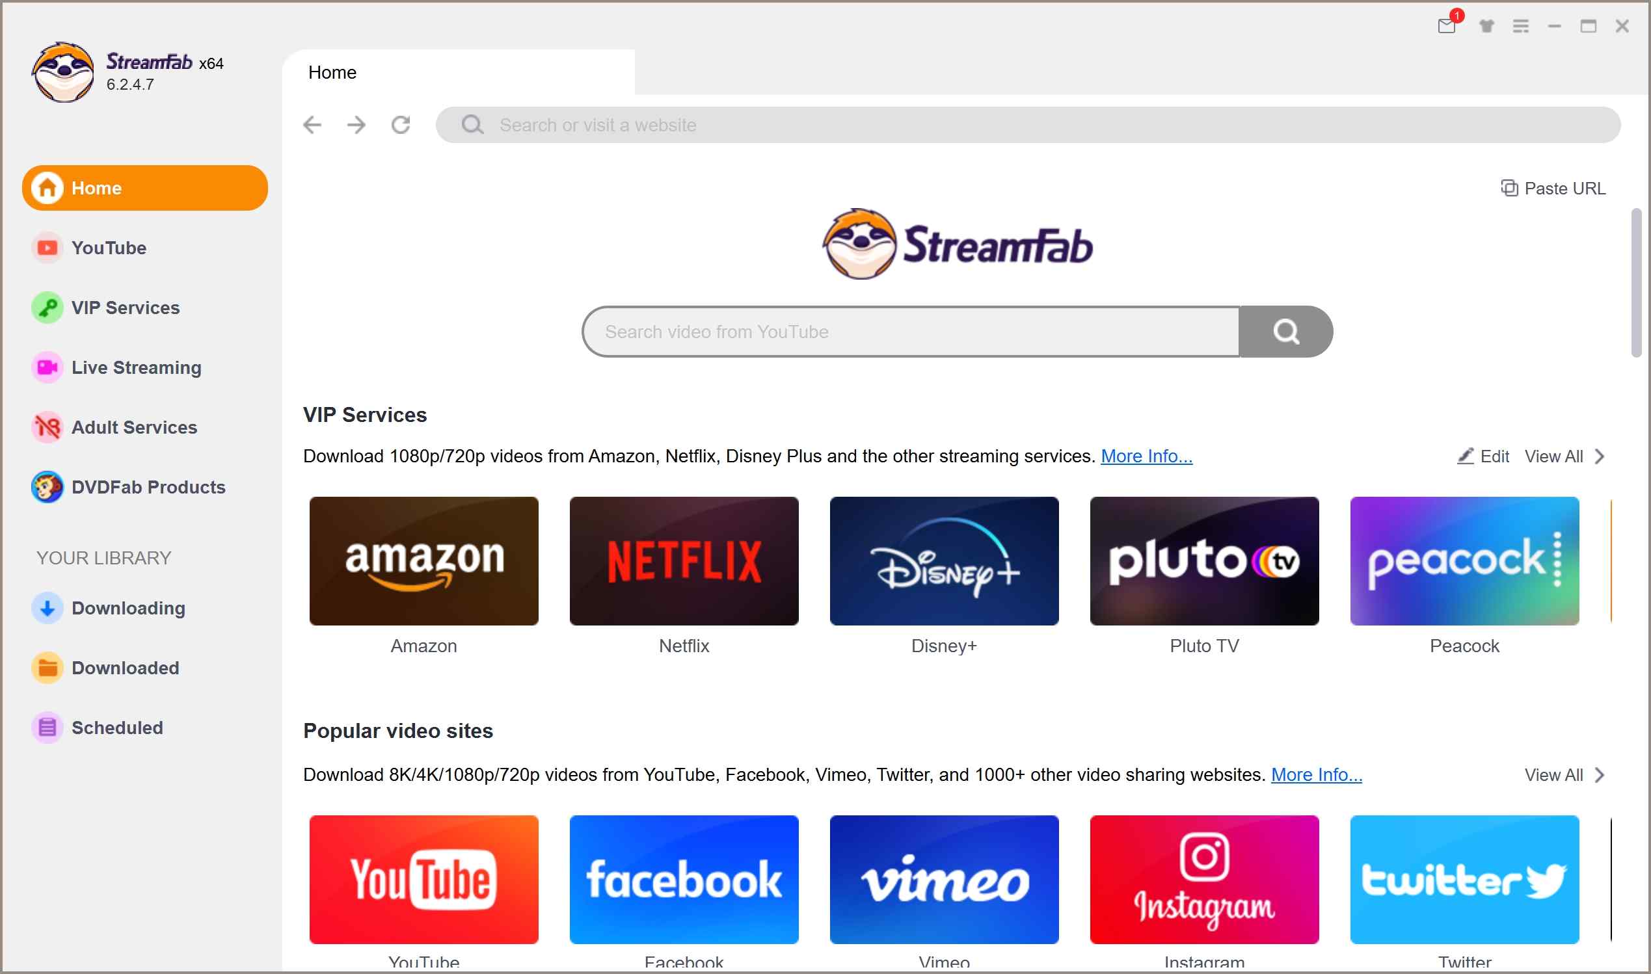Open the mail notifications icon
Screen dimensions: 1651x974
pos(1448,25)
